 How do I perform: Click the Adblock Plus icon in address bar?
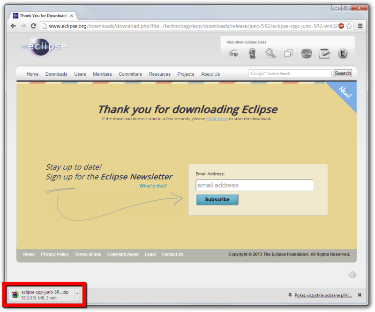(x=341, y=26)
